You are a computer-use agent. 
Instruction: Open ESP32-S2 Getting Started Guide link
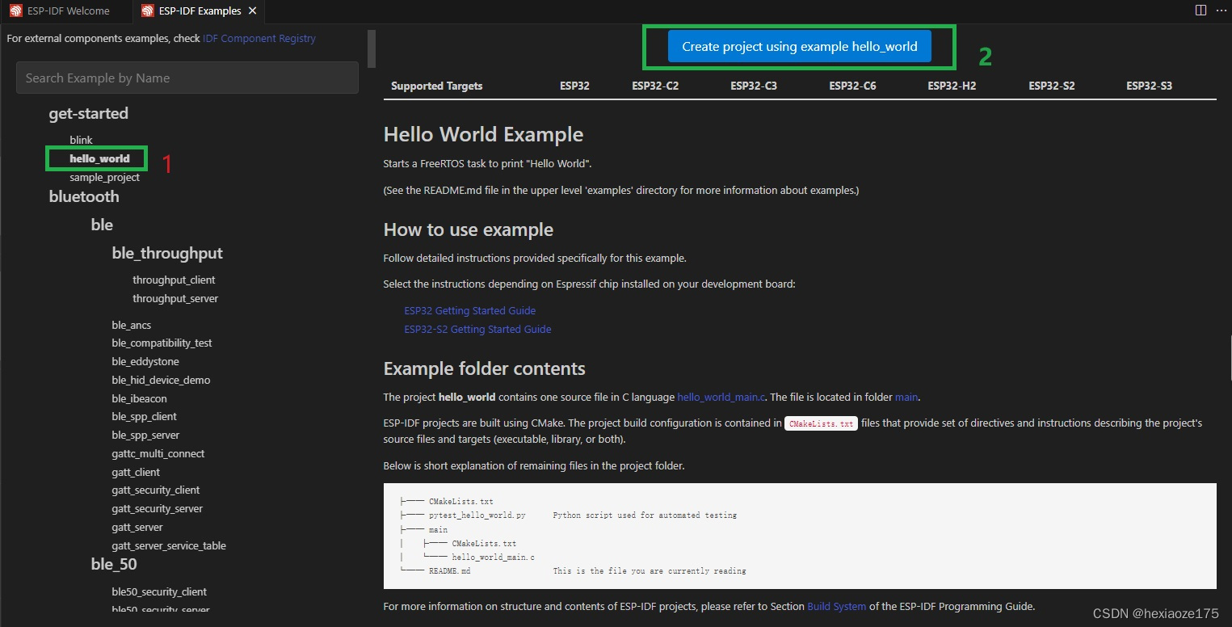pos(477,329)
